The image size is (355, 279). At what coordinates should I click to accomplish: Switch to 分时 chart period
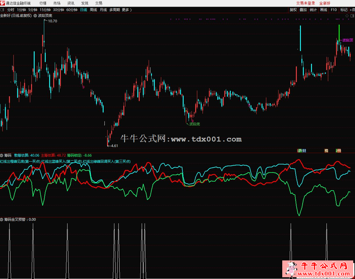point(11,10)
